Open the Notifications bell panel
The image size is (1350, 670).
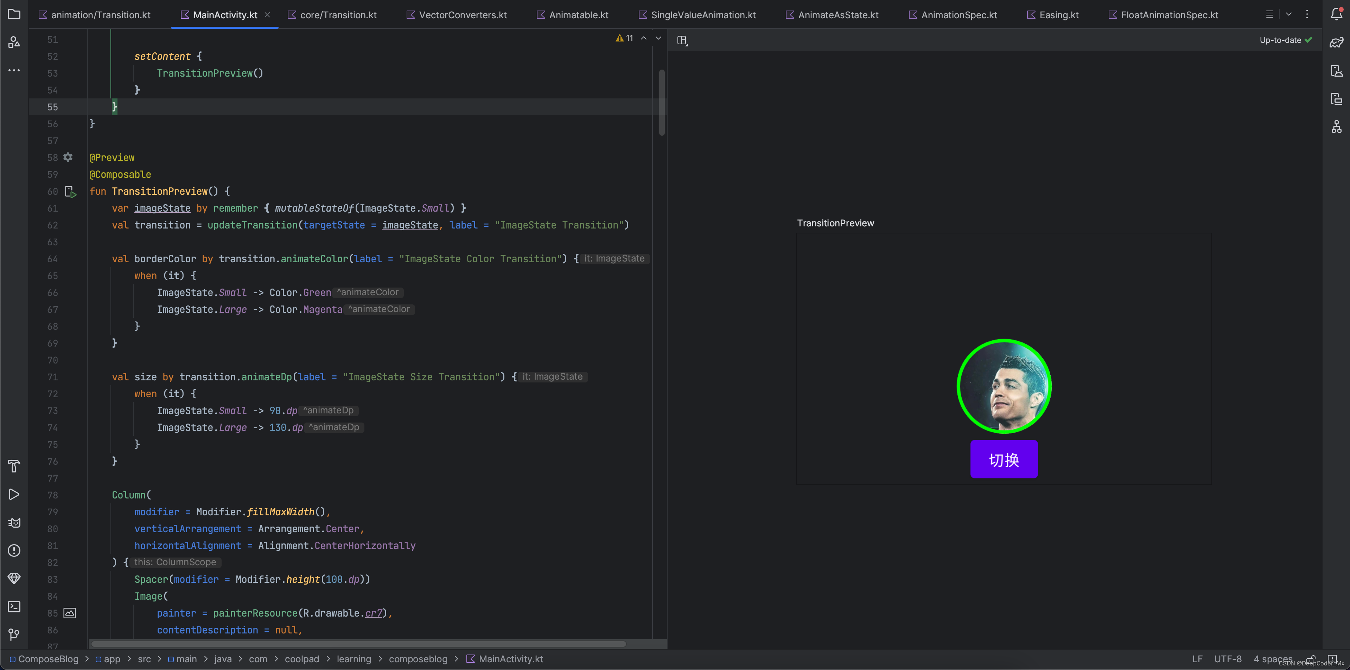point(1336,14)
